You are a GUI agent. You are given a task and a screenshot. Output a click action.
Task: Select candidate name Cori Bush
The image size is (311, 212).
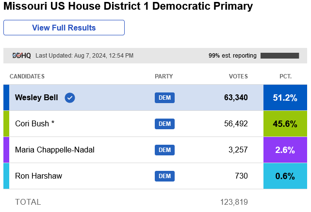click(x=34, y=124)
